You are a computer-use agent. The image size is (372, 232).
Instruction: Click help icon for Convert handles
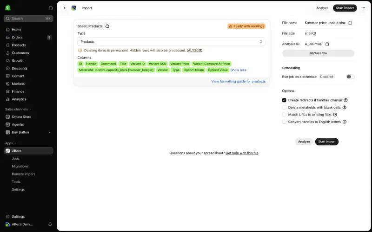(345, 122)
